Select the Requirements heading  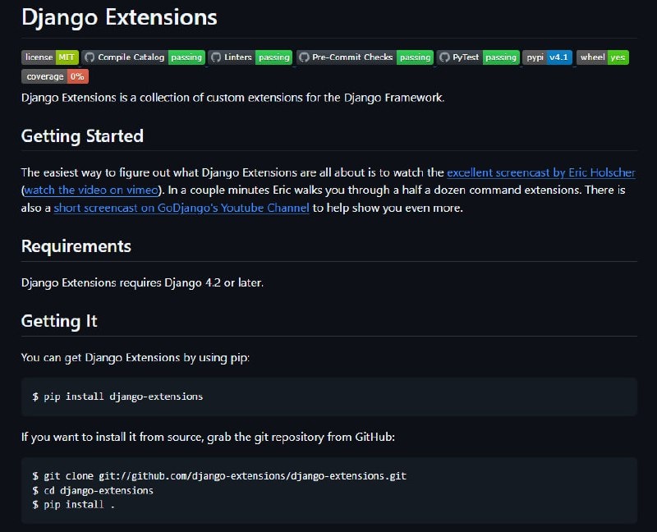(76, 246)
